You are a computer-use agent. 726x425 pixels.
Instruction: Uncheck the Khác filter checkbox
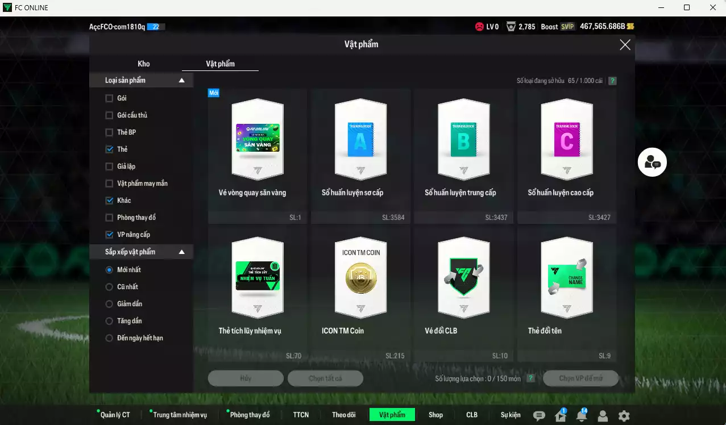pos(110,201)
